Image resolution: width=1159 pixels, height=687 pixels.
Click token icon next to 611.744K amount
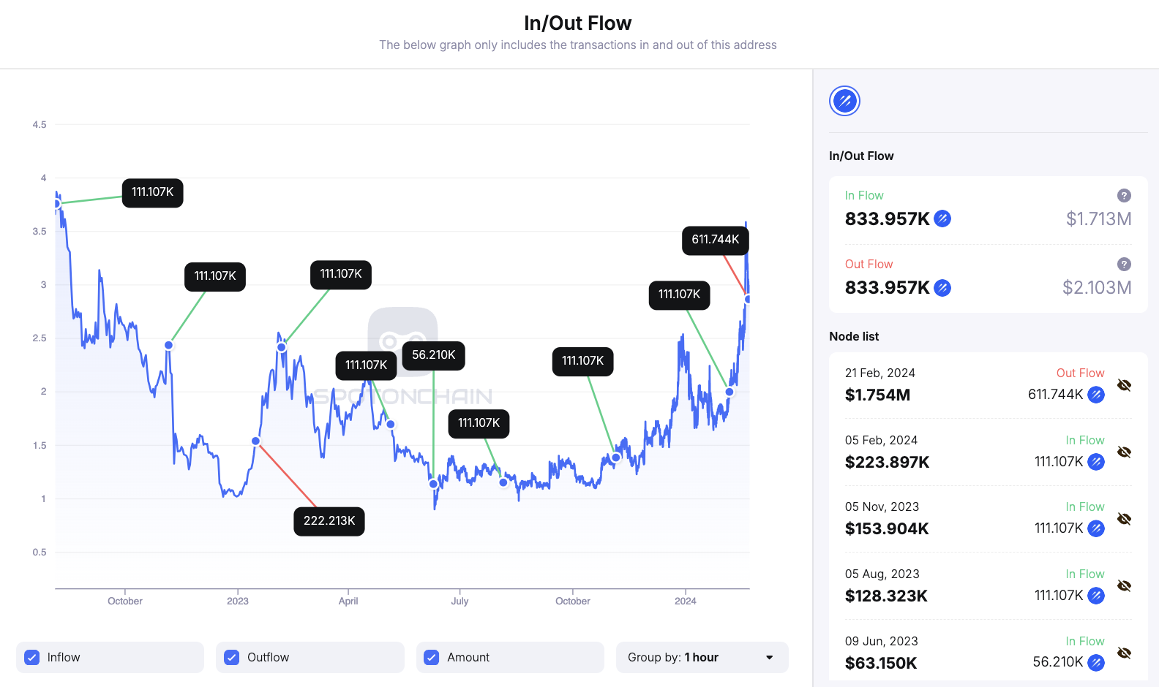click(x=1095, y=395)
